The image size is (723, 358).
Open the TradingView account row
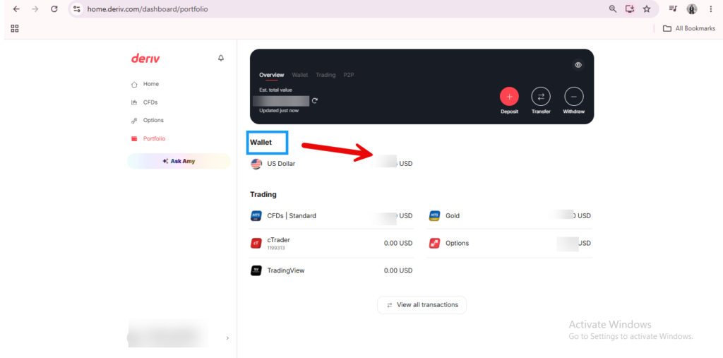click(332, 271)
